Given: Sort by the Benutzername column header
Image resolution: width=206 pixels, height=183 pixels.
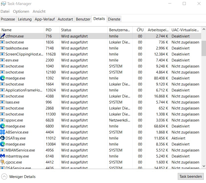Looking at the screenshot, I should (x=120, y=30).
